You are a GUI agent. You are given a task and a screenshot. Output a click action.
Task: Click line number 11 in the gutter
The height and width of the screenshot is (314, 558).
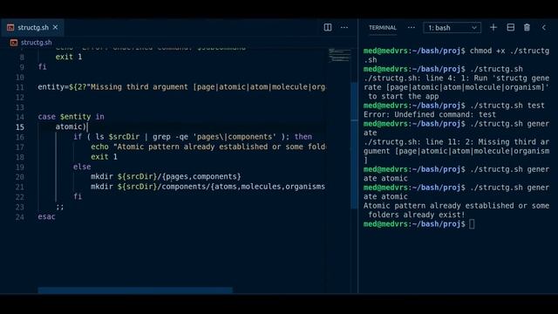(19, 87)
